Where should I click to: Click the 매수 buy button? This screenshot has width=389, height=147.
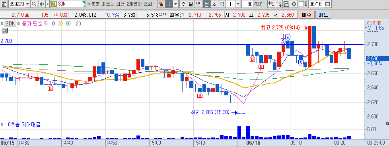[x=307, y=15]
